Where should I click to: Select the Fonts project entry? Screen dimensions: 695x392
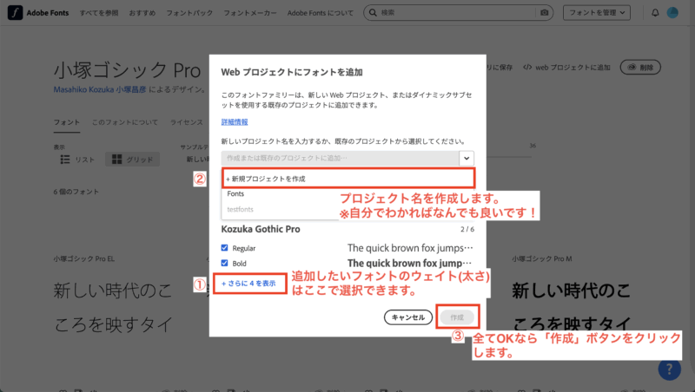point(235,193)
